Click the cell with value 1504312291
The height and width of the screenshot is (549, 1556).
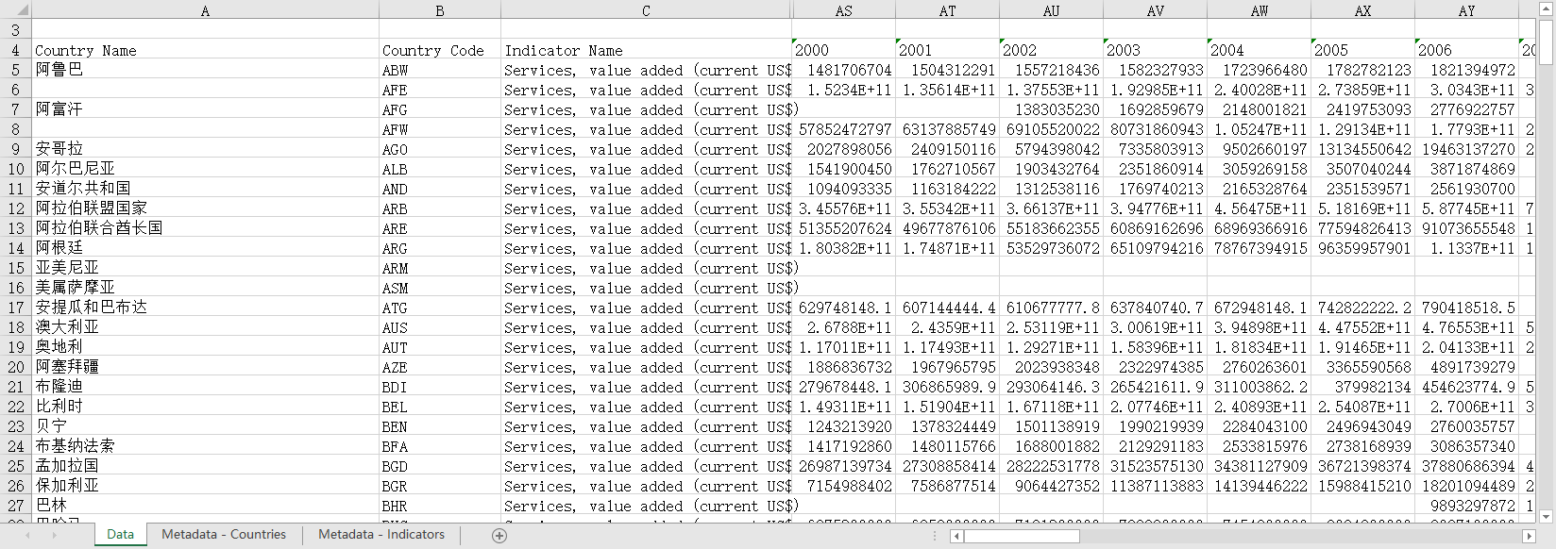[x=948, y=70]
